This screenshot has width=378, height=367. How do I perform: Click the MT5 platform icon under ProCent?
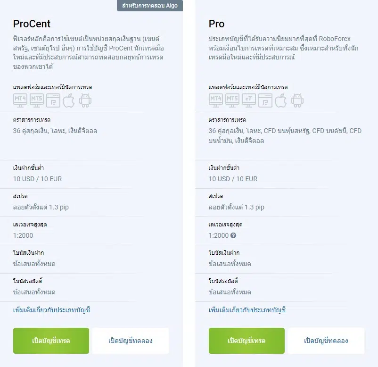point(37,100)
